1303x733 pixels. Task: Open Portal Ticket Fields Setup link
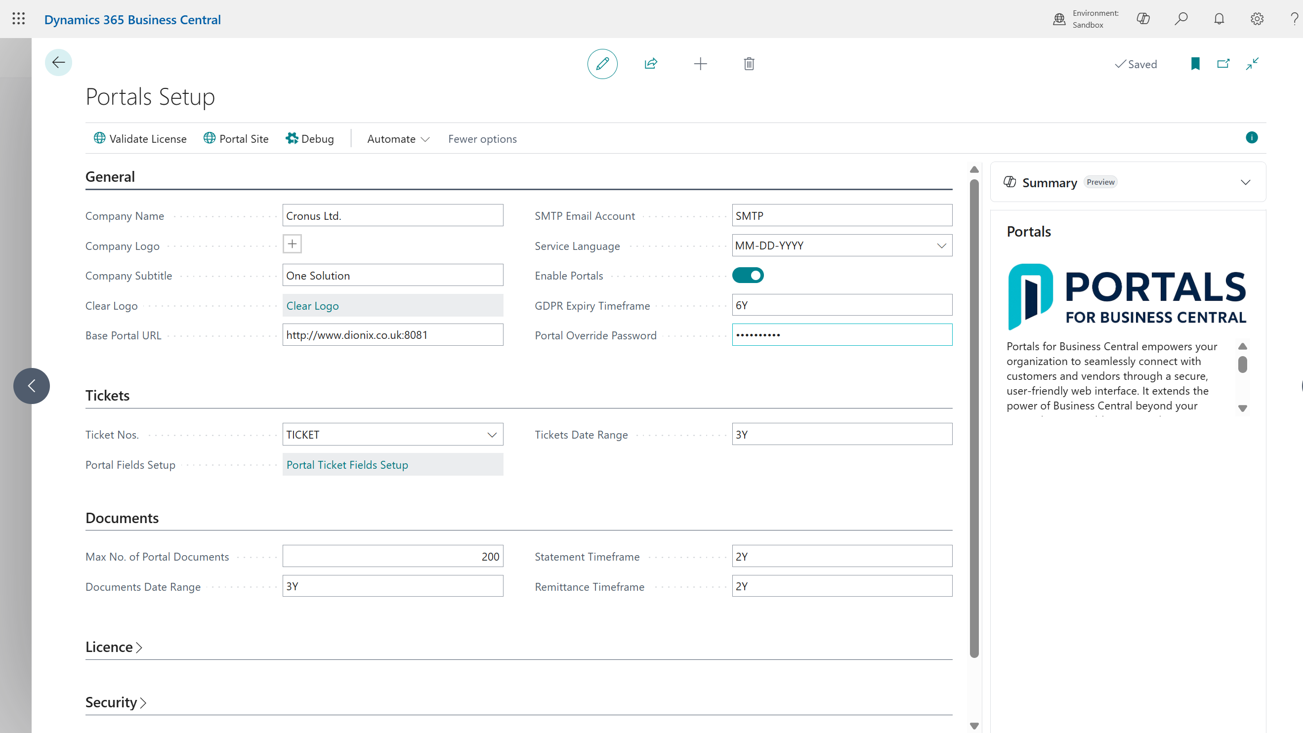point(347,465)
